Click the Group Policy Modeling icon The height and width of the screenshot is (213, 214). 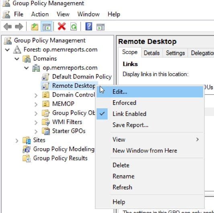coord(27,149)
